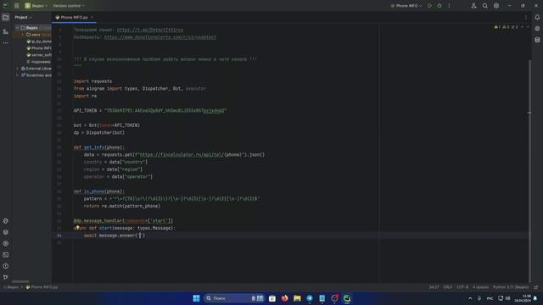Change the 4 spaces indent setting

[x=481, y=287]
